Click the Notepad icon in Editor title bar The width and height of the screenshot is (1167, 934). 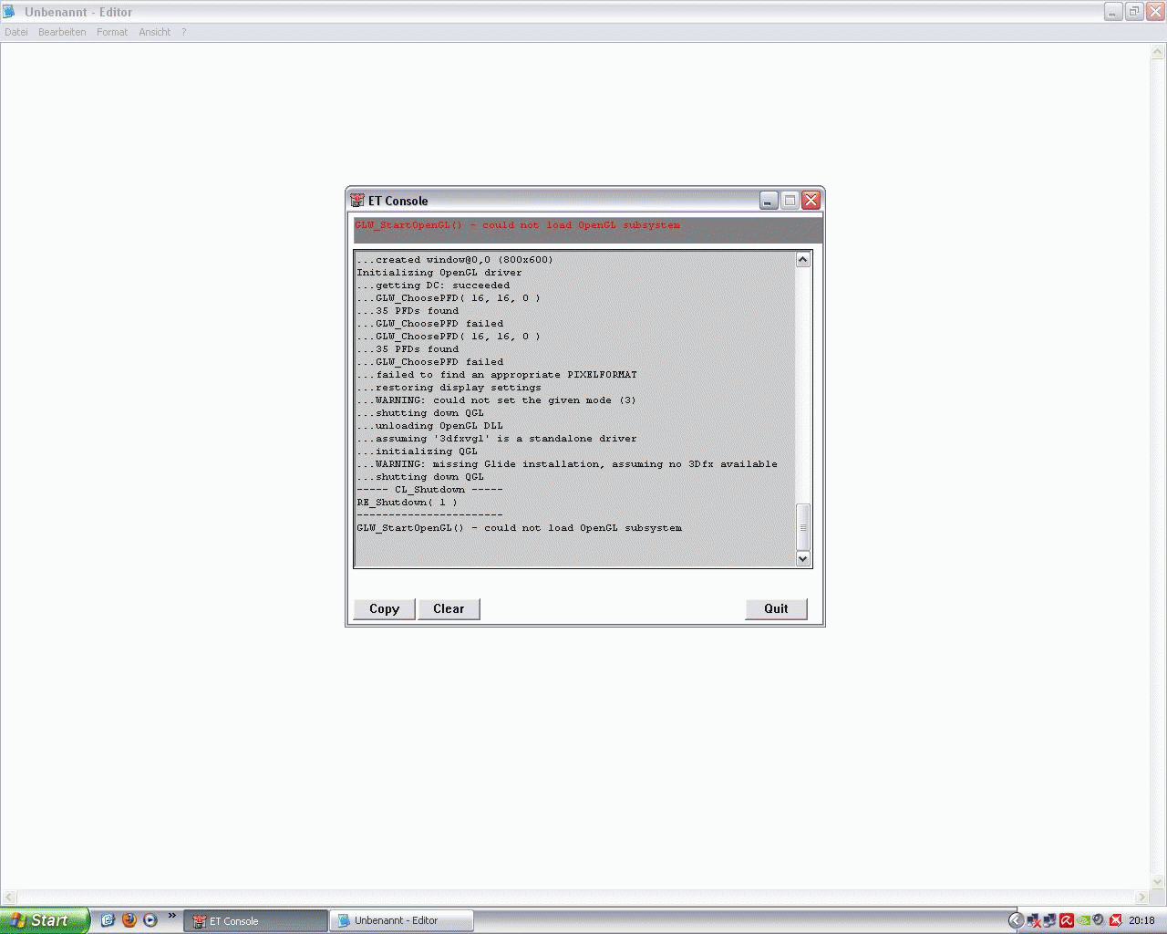[9, 12]
